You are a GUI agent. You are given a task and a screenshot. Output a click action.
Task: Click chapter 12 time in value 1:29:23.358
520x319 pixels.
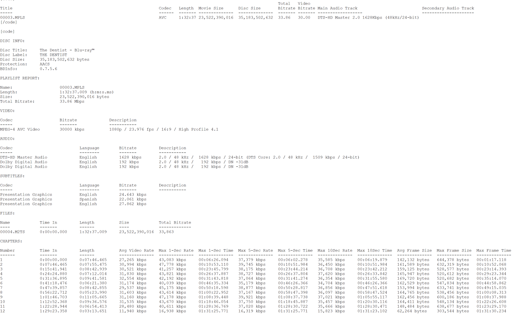pyautogui.click(x=53, y=311)
